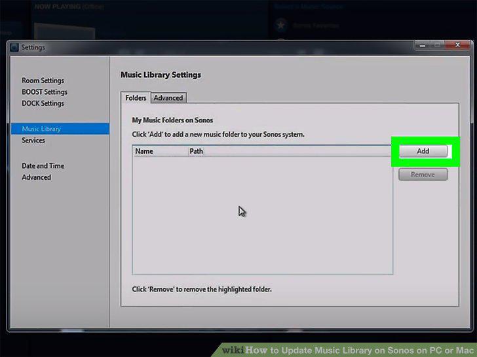477x357 pixels.
Task: Click the Add button for music folders
Action: coord(423,151)
